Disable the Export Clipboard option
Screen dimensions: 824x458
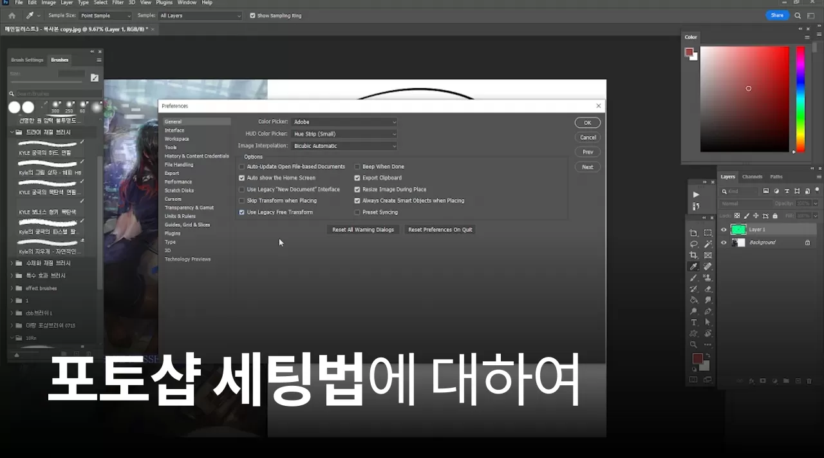tap(357, 178)
